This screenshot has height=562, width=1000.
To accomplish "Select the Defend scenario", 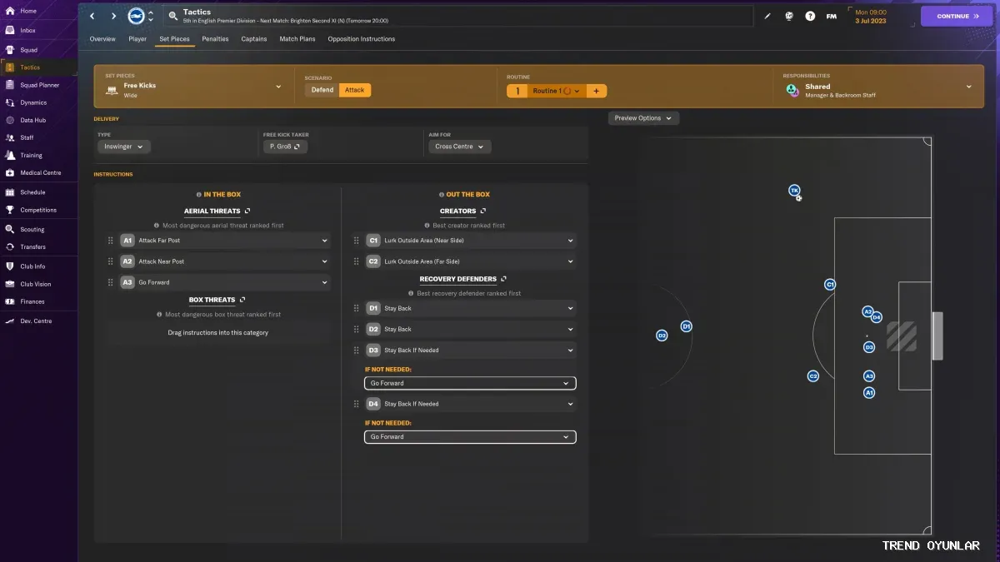I will coord(322,90).
